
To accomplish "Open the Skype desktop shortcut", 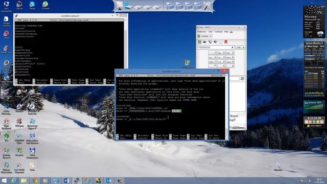I will point(32,6).
